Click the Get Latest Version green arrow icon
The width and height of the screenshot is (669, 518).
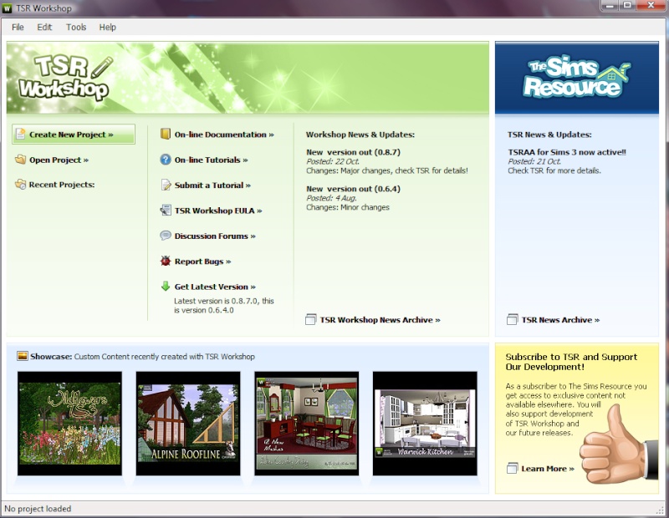pos(166,286)
